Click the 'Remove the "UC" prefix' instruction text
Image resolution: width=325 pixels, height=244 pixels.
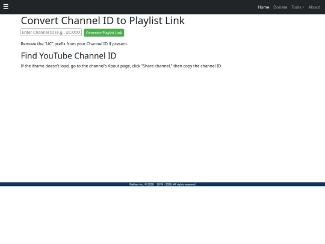[x=74, y=44]
